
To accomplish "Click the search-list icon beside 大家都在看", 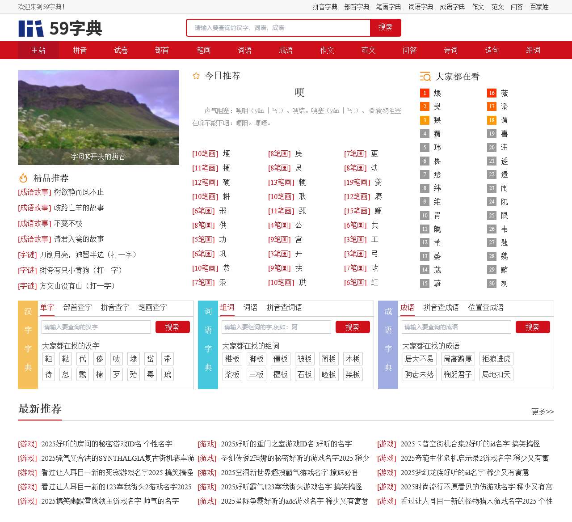I will pyautogui.click(x=425, y=76).
